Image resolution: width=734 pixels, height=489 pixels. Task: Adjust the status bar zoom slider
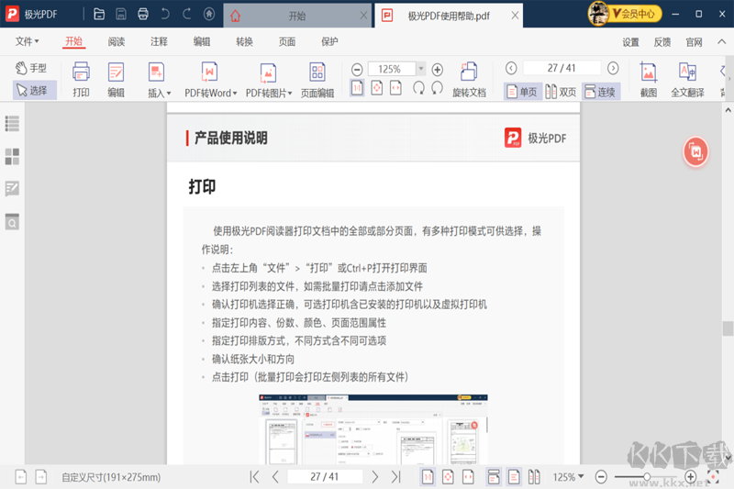tap(647, 477)
